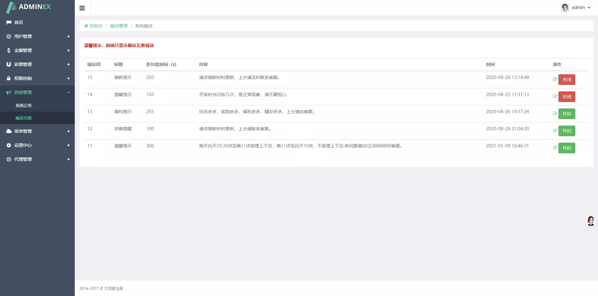Click the ADMINEX logo
Image resolution: width=598 pixels, height=296 pixels.
pyautogui.click(x=29, y=7)
